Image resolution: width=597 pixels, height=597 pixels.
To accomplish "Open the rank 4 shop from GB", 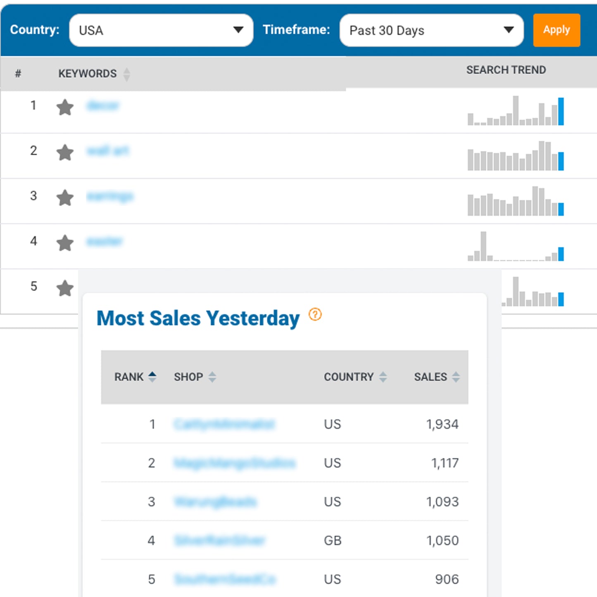I will (x=219, y=540).
